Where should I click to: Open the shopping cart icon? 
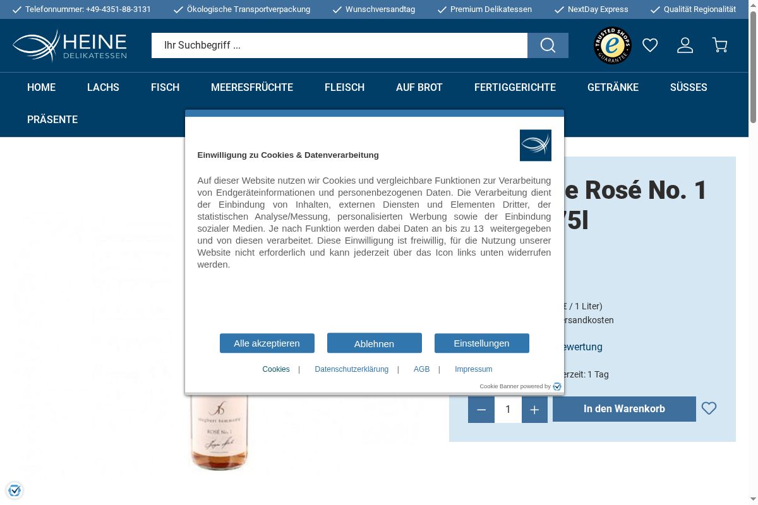(x=719, y=45)
